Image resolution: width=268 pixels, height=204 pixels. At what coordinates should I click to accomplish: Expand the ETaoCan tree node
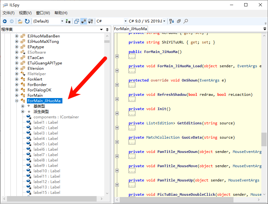pos(16,57)
